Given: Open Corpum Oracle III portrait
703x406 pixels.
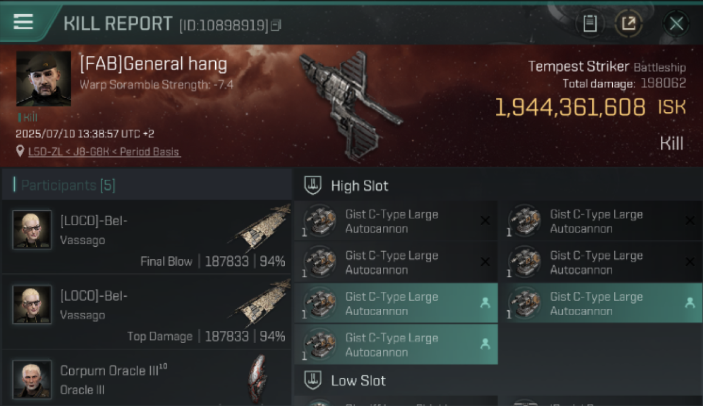Looking at the screenshot, I should click(x=32, y=379).
